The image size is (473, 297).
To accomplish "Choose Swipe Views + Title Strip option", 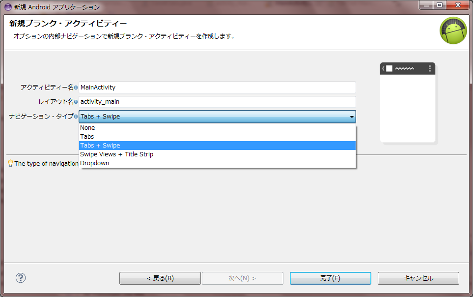I will click(217, 154).
